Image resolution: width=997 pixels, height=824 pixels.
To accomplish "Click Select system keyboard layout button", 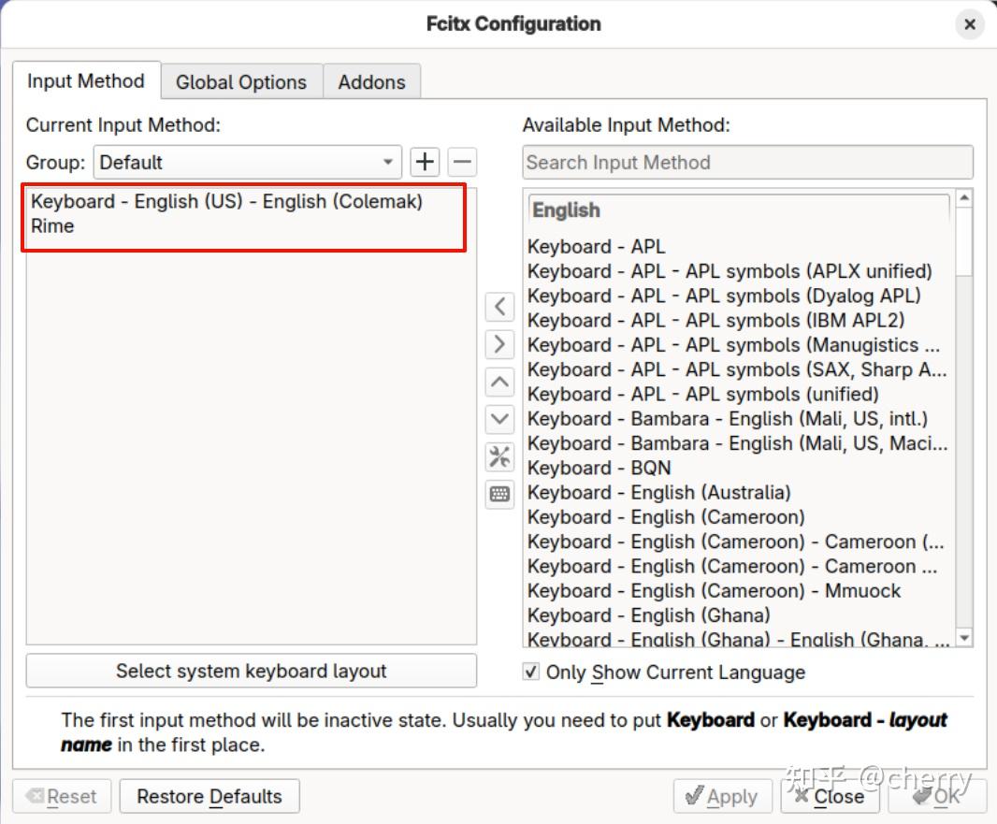I will (251, 671).
